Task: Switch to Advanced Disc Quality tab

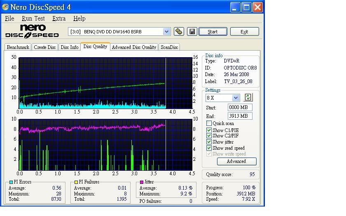Action: pos(134,47)
